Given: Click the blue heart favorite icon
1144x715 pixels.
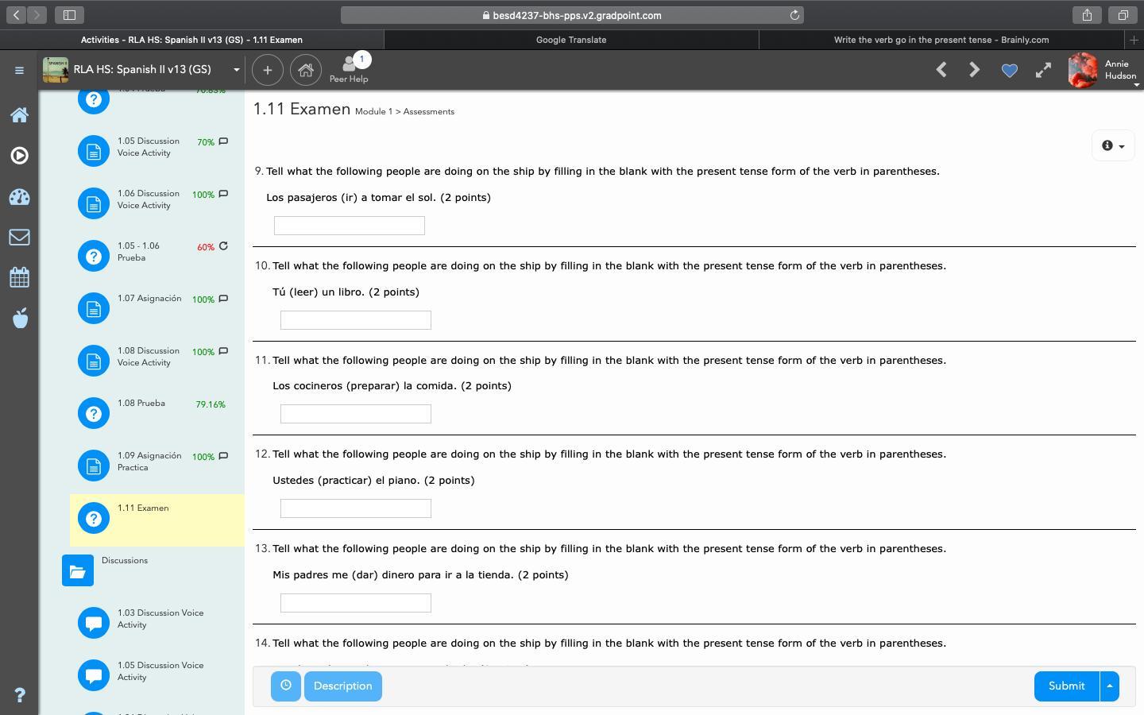Looking at the screenshot, I should pyautogui.click(x=1009, y=71).
